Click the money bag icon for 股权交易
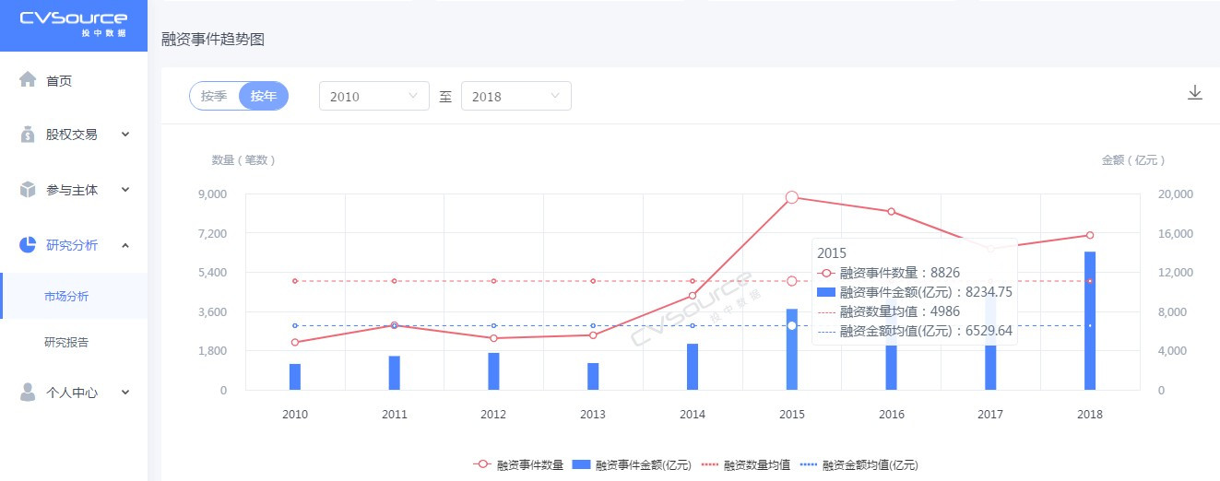 (28, 135)
